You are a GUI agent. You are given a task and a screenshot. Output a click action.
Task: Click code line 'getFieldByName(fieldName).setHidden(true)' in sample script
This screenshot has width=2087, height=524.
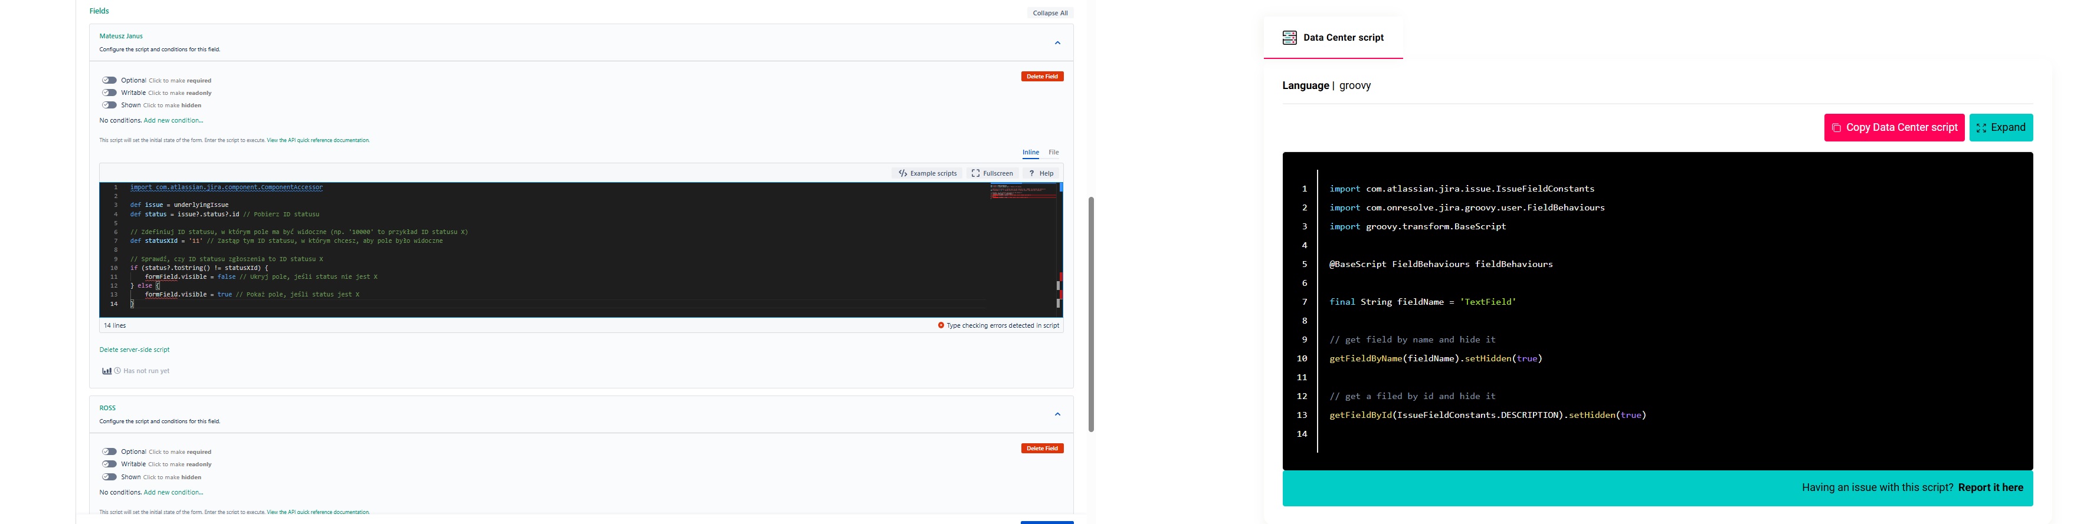[1436, 359]
